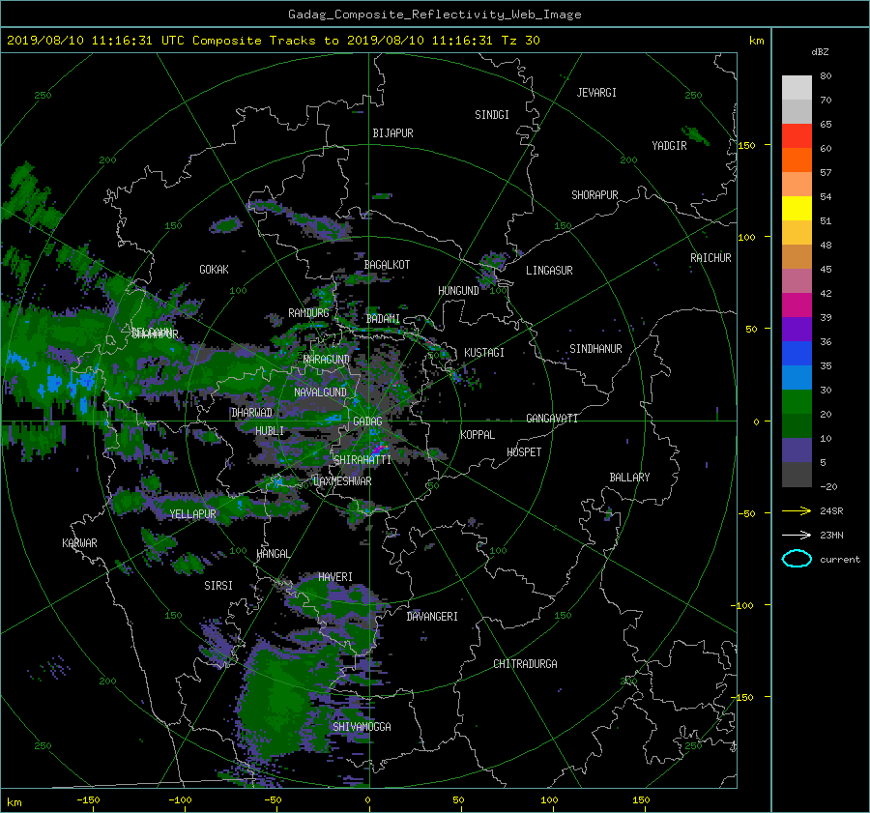The image size is (870, 813).
Task: Click the SIRSI city label
Action: [x=218, y=586]
